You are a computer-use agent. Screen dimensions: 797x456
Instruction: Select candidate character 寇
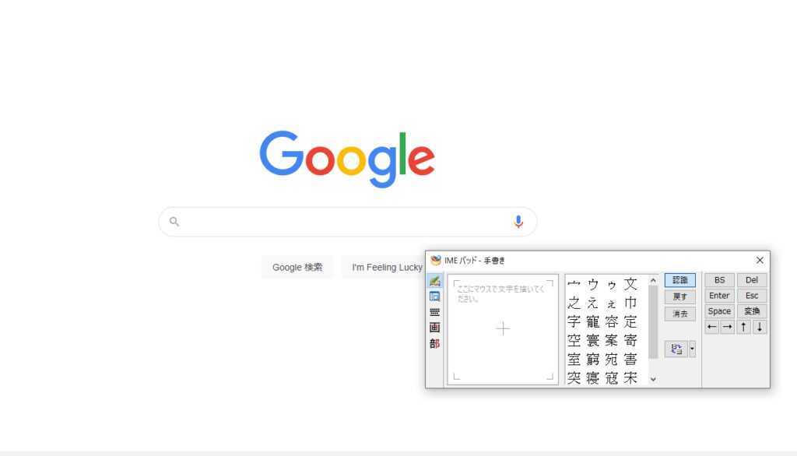[612, 377]
